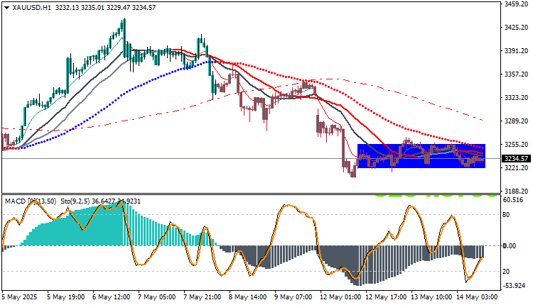Select the current price label 3234.57
533x305 pixels.
tap(516, 158)
